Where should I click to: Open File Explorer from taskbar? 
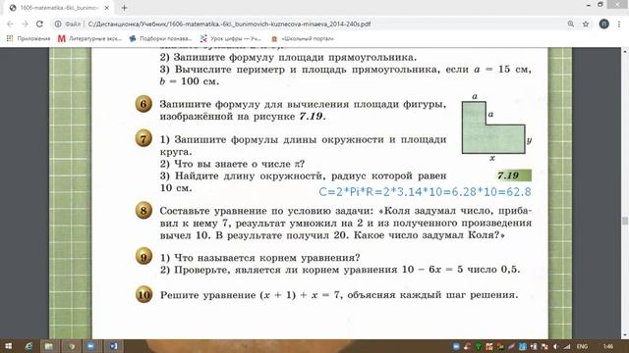[49, 346]
